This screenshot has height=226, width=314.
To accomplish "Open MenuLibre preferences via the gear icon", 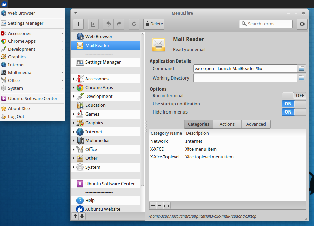I will (301, 24).
